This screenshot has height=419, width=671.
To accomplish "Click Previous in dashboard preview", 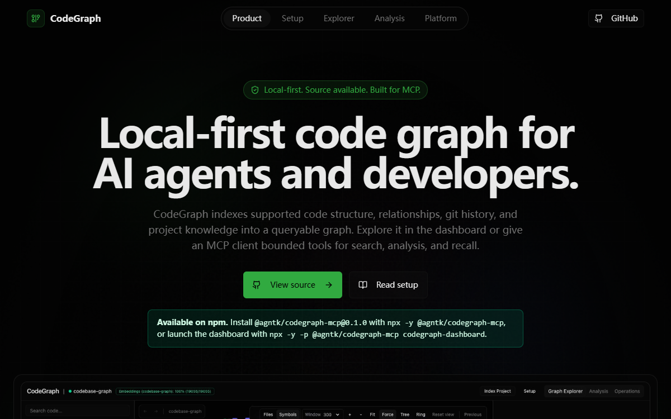I will tap(473, 415).
